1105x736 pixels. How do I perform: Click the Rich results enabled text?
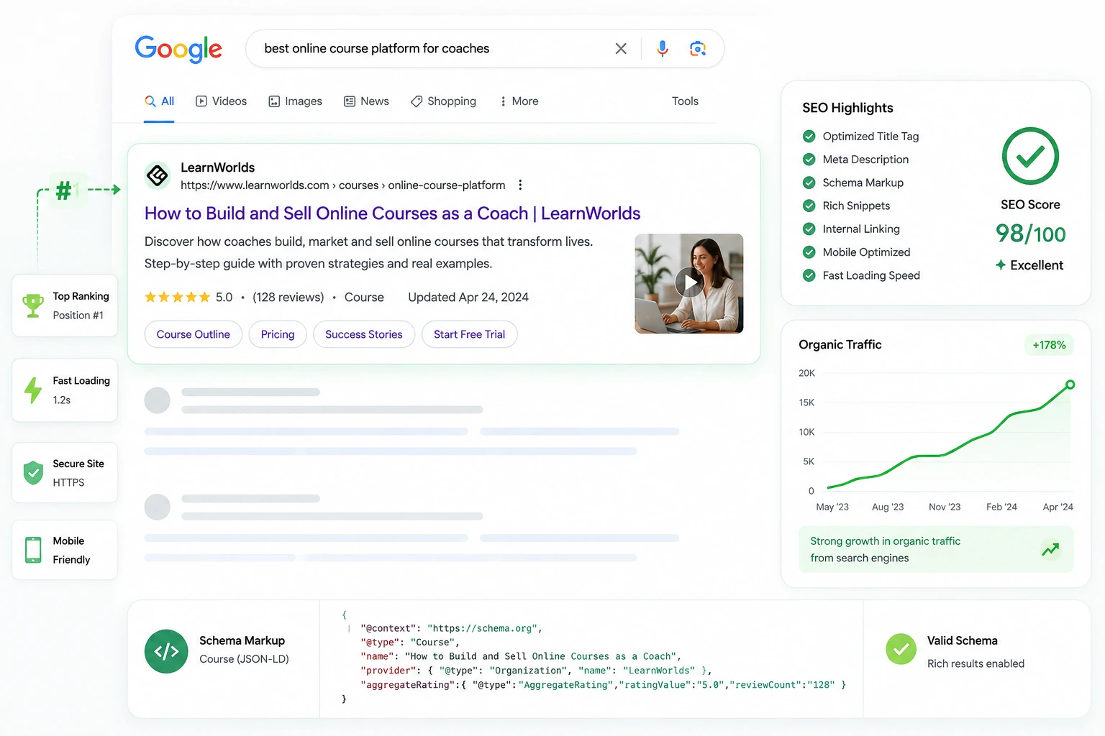(x=976, y=663)
